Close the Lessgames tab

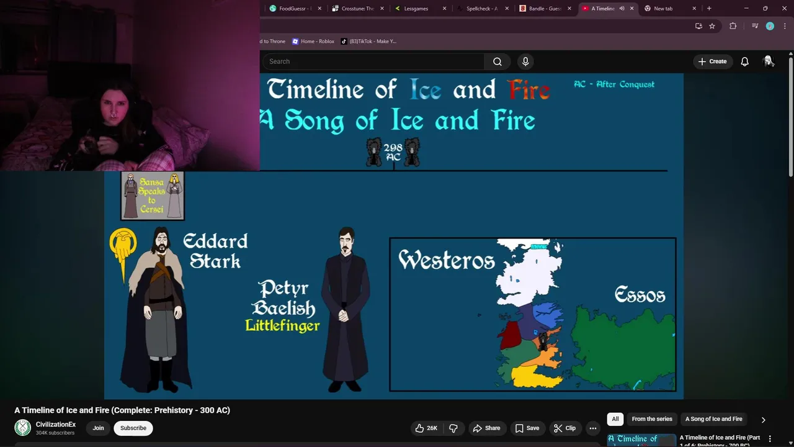[x=444, y=9]
